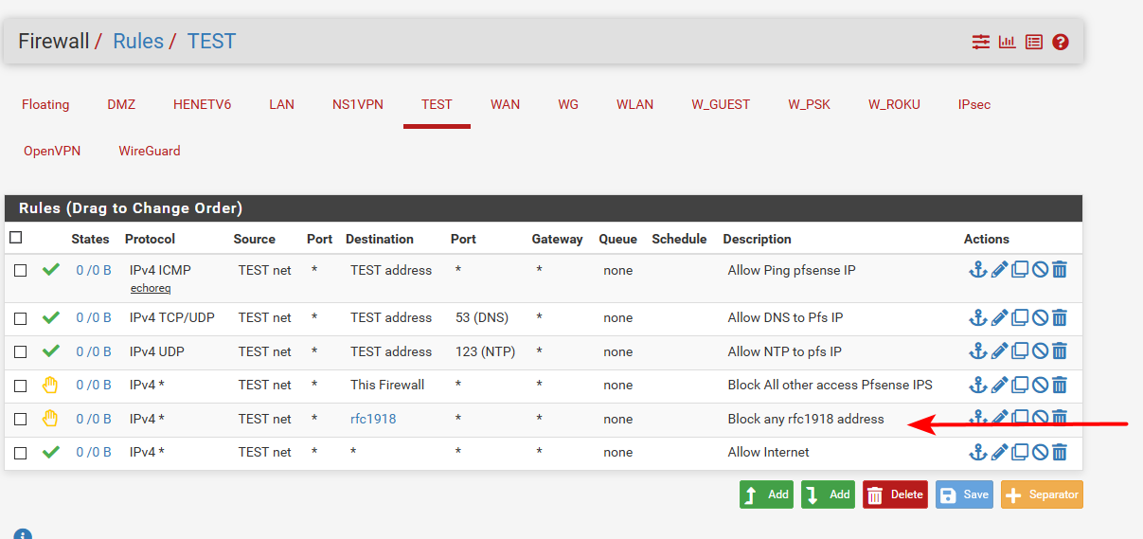The image size is (1143, 539).
Task: Open the HENETV6 tab
Action: point(202,104)
